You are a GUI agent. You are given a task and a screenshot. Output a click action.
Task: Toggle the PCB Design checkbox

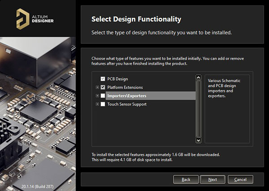tap(103, 79)
